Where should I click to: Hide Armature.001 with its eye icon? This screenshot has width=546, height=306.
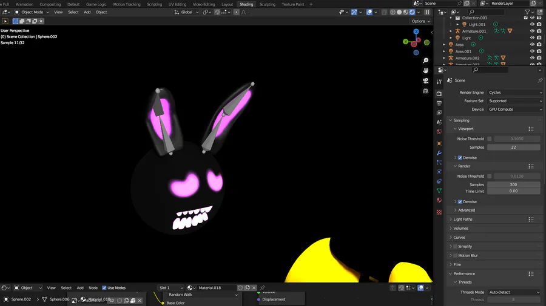532,31
